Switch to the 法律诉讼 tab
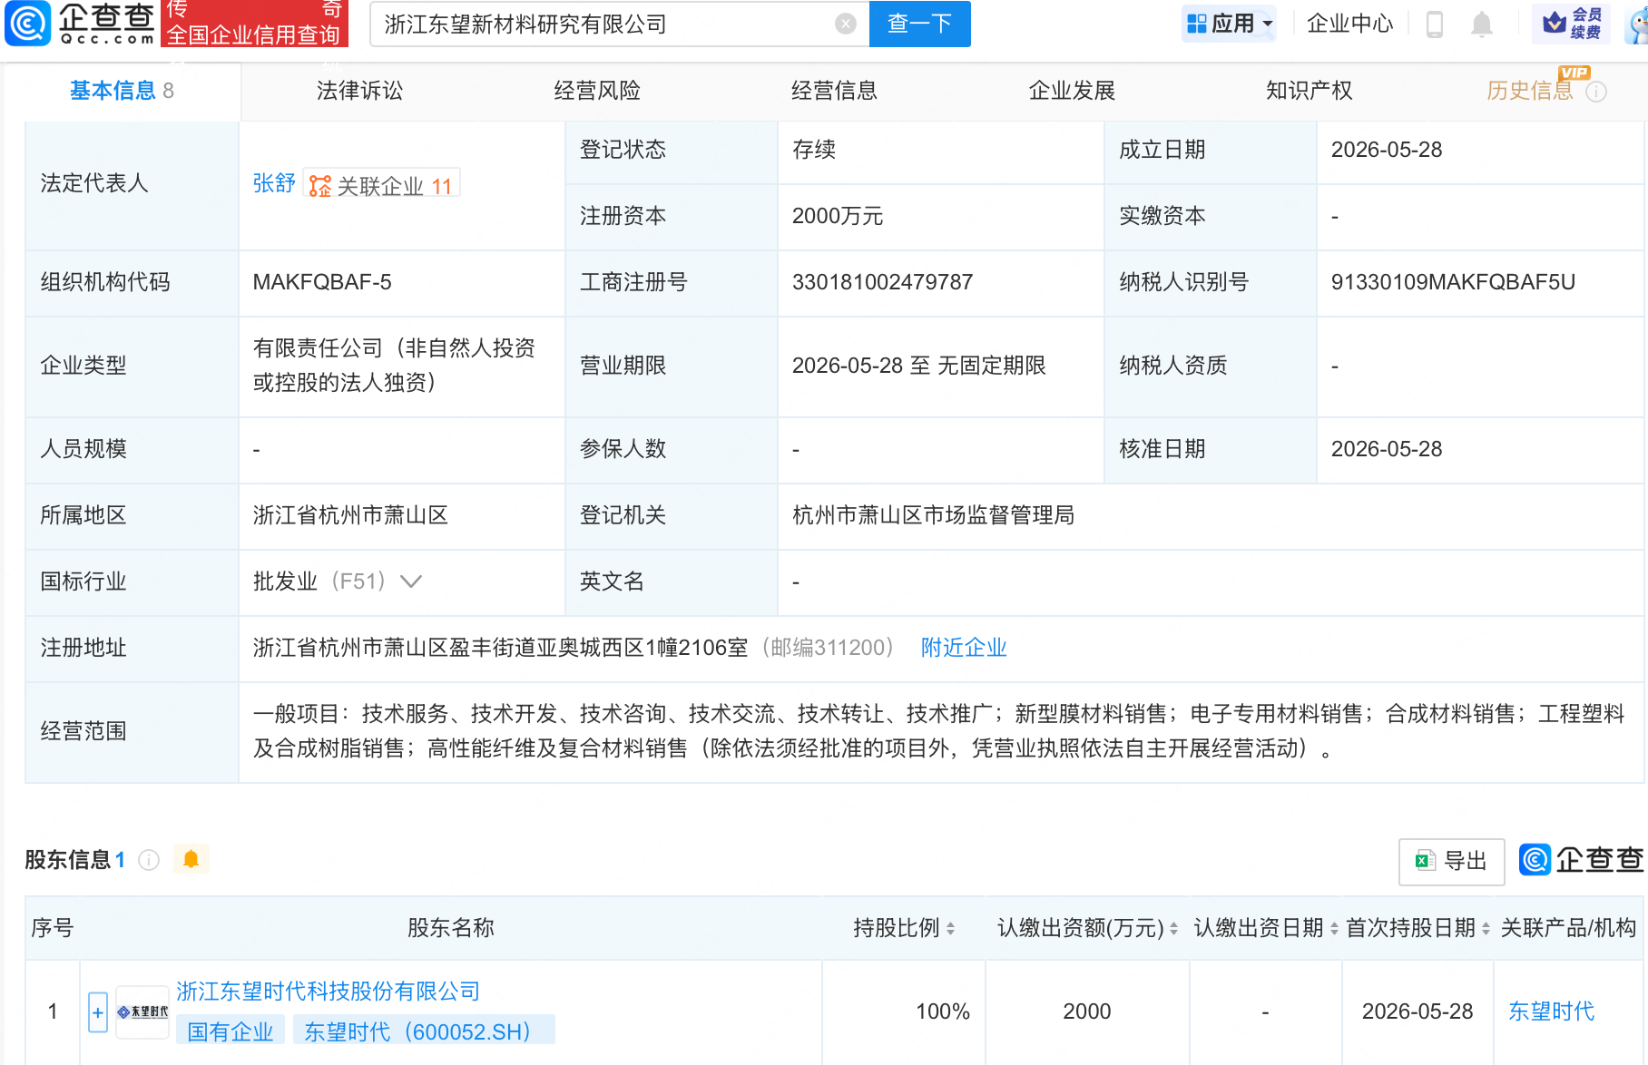1648x1065 pixels. (x=359, y=91)
